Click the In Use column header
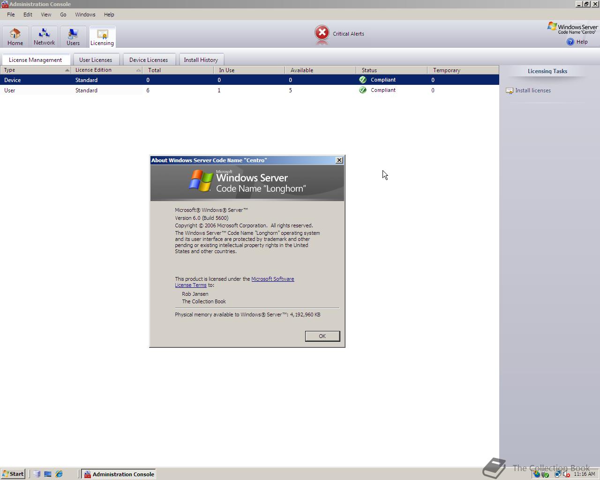Viewport: 600px width, 480px height. 249,70
